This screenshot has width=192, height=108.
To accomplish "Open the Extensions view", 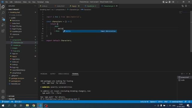I will (x=3, y=31).
